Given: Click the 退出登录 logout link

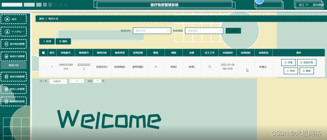Looking at the screenshot, I should [x=318, y=5].
